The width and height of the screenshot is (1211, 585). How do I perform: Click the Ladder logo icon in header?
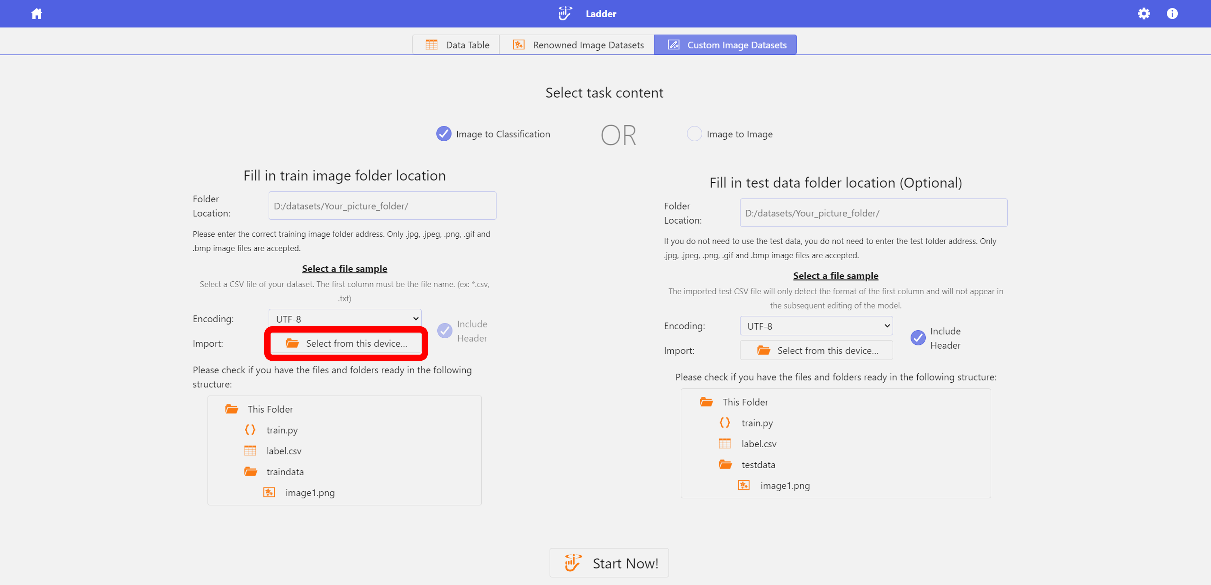coord(565,14)
